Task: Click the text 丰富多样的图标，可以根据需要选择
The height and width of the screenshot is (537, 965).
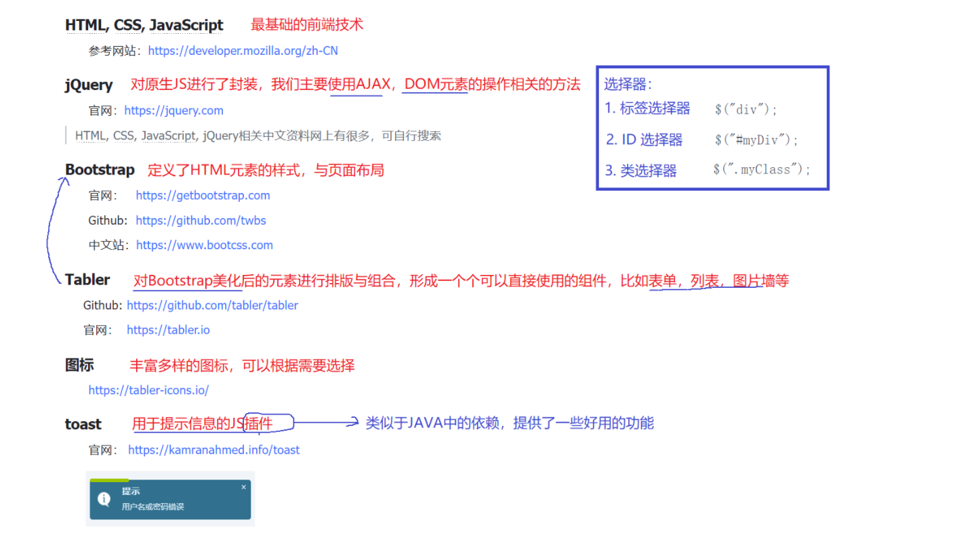Action: (242, 366)
